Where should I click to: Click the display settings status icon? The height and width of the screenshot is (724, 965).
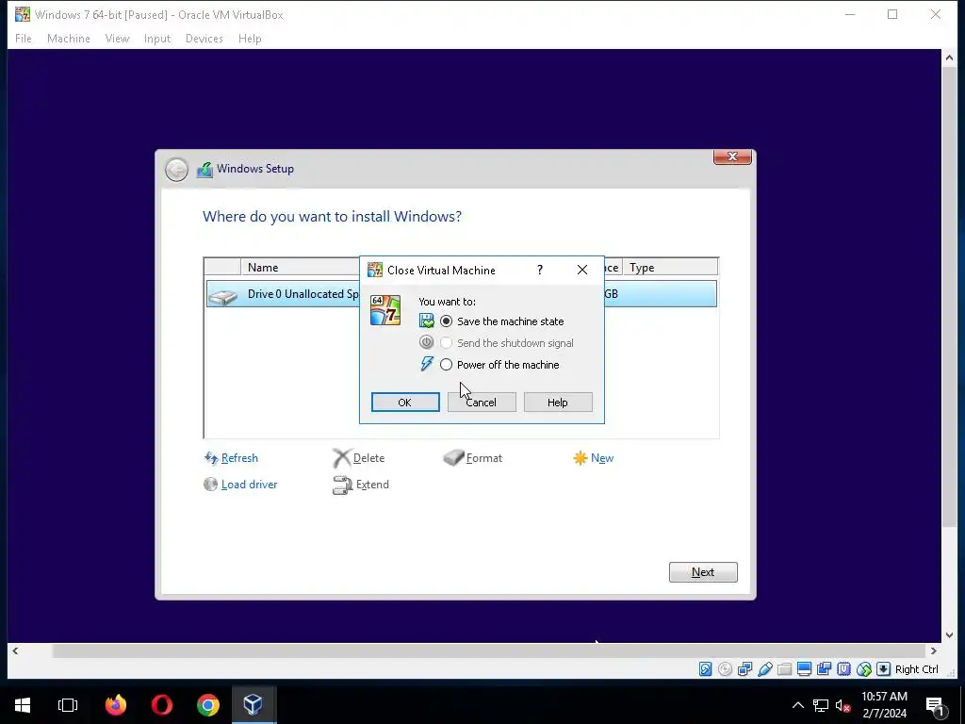point(804,669)
